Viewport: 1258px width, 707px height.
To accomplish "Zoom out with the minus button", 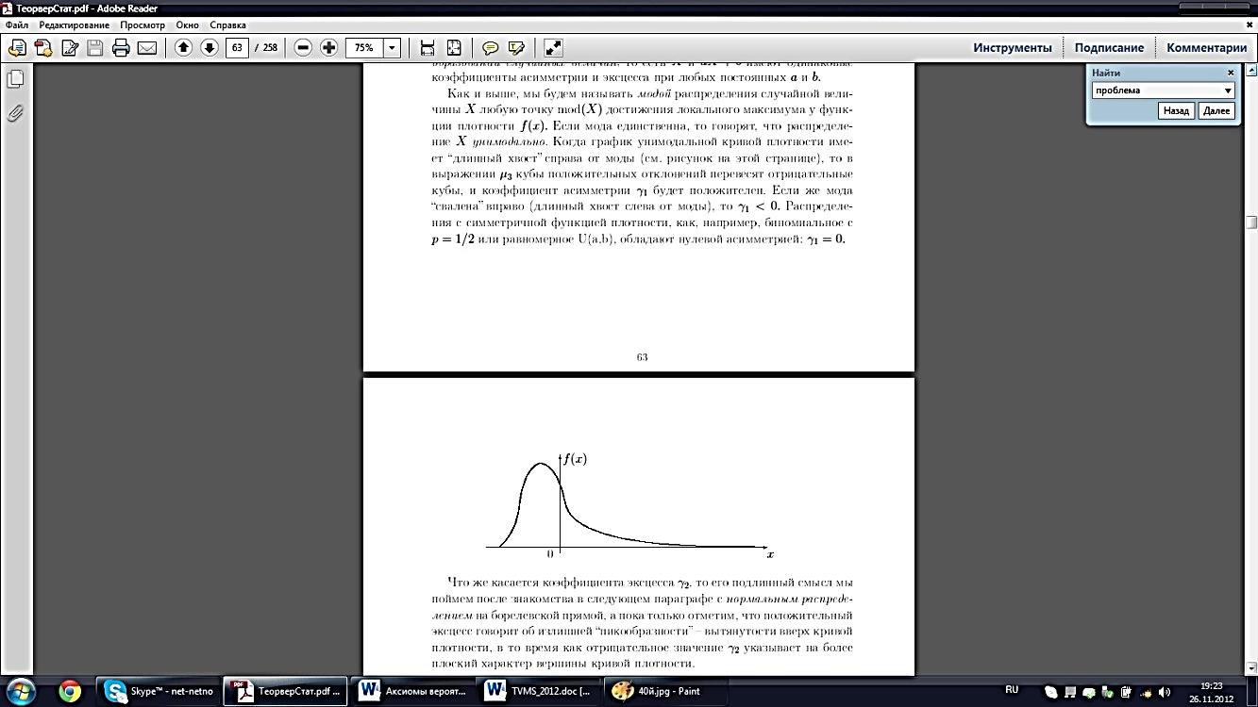I will (x=303, y=47).
